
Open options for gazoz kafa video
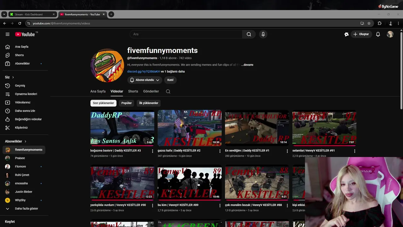[220, 151]
